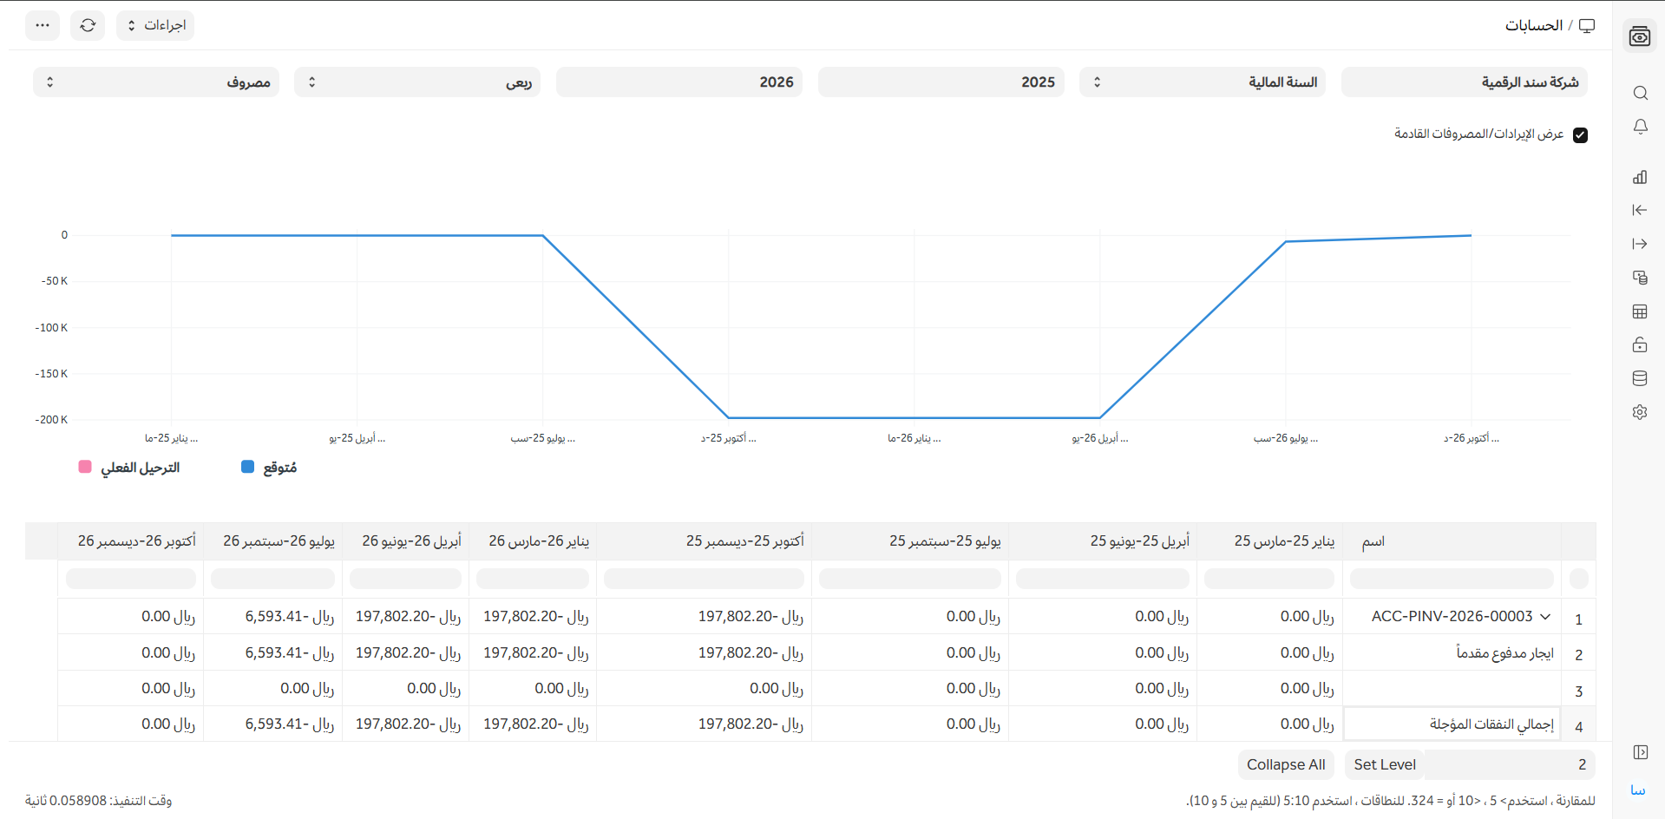Open the three-dots more options menu
This screenshot has height=819, width=1665.
tap(43, 25)
